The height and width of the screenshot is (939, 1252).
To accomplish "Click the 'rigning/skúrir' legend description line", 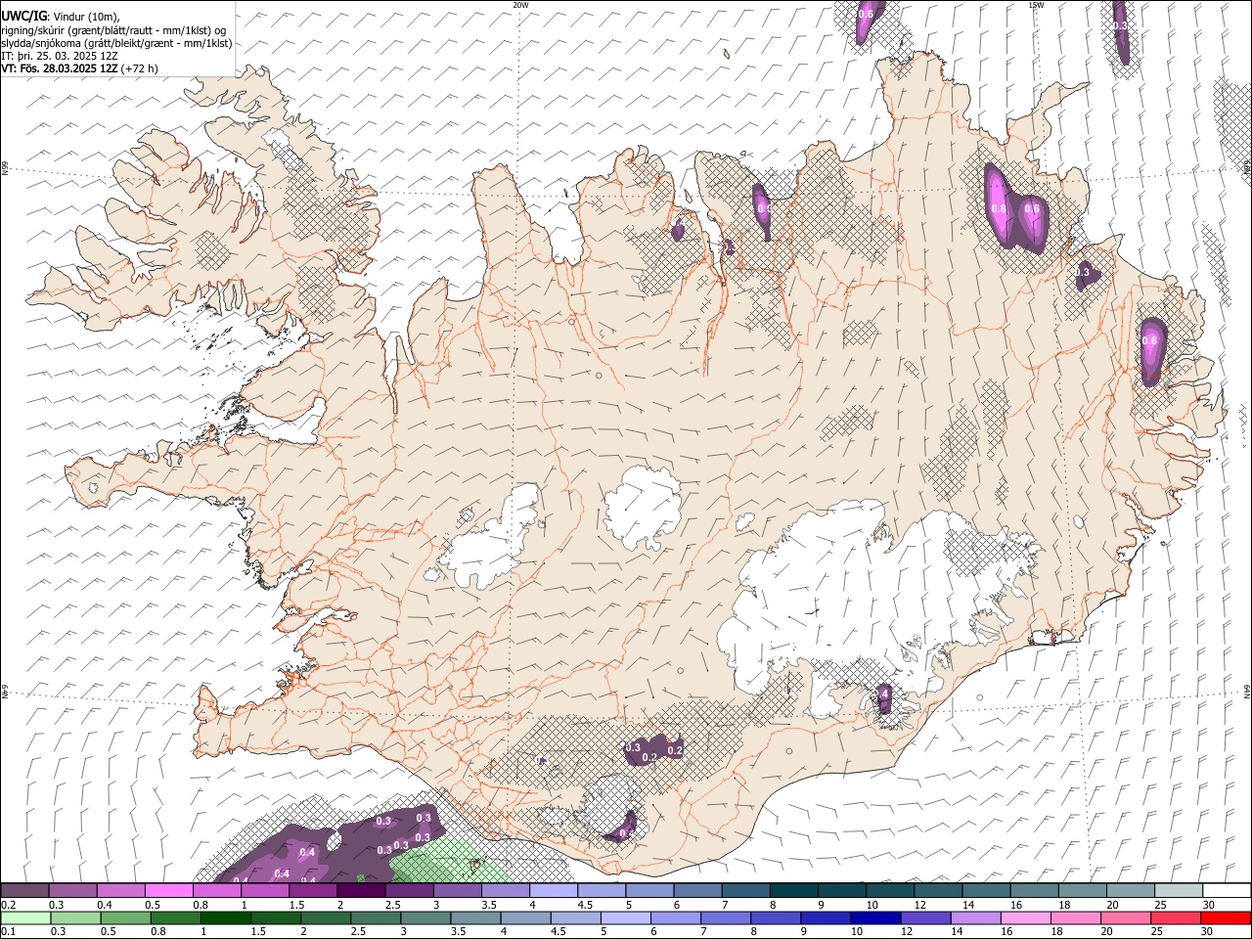I will point(113,30).
